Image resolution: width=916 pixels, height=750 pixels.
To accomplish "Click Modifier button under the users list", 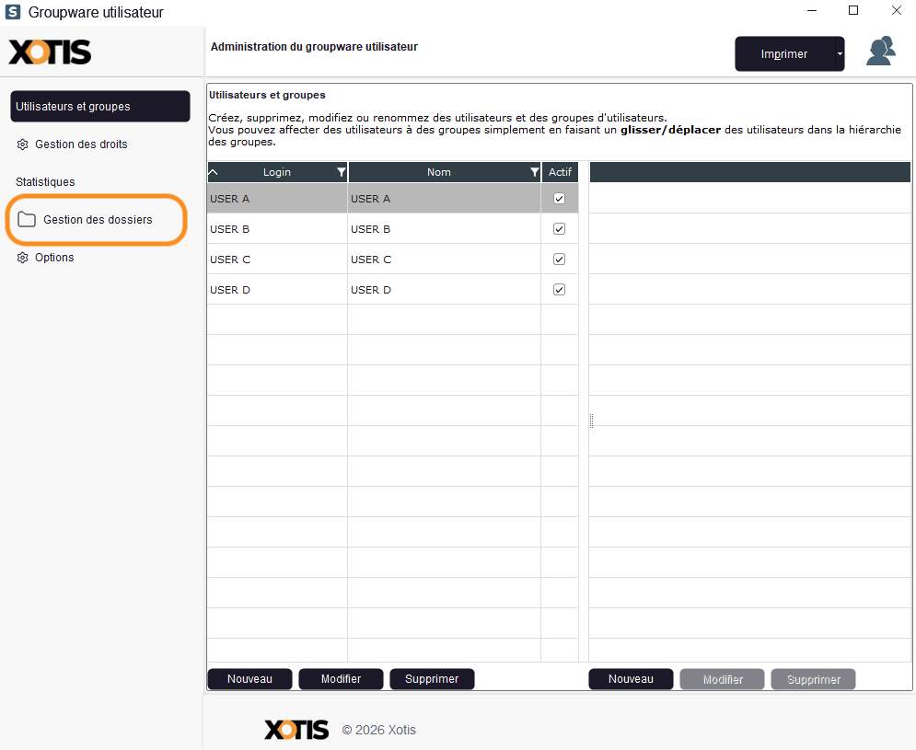I will click(341, 679).
